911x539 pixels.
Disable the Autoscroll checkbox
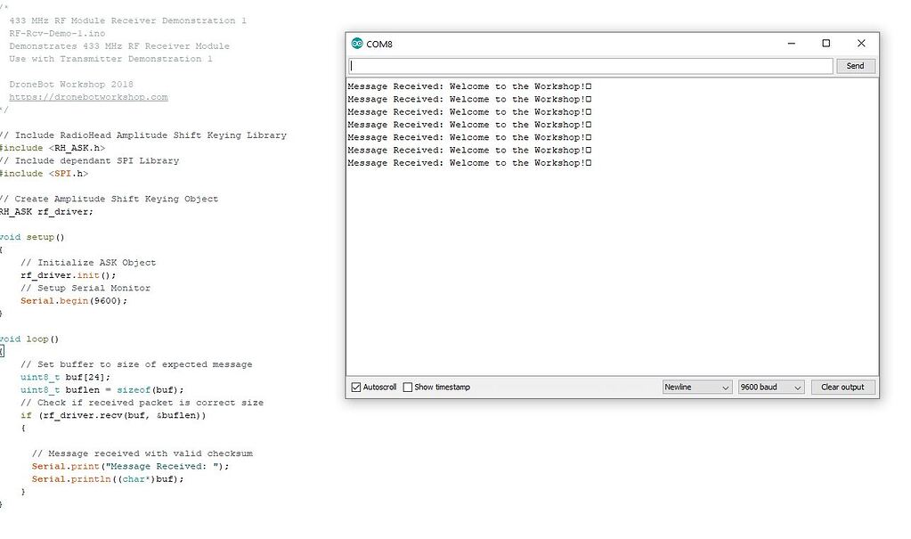354,387
